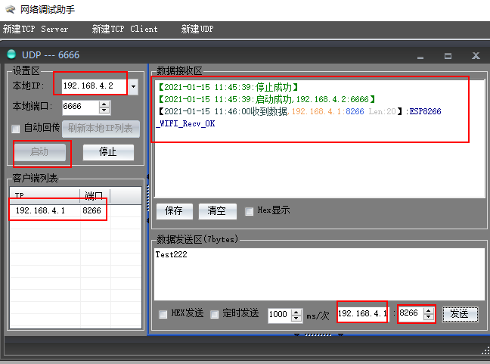
Task: Maximize the UDP --- 6666 panel
Action: click(448, 56)
